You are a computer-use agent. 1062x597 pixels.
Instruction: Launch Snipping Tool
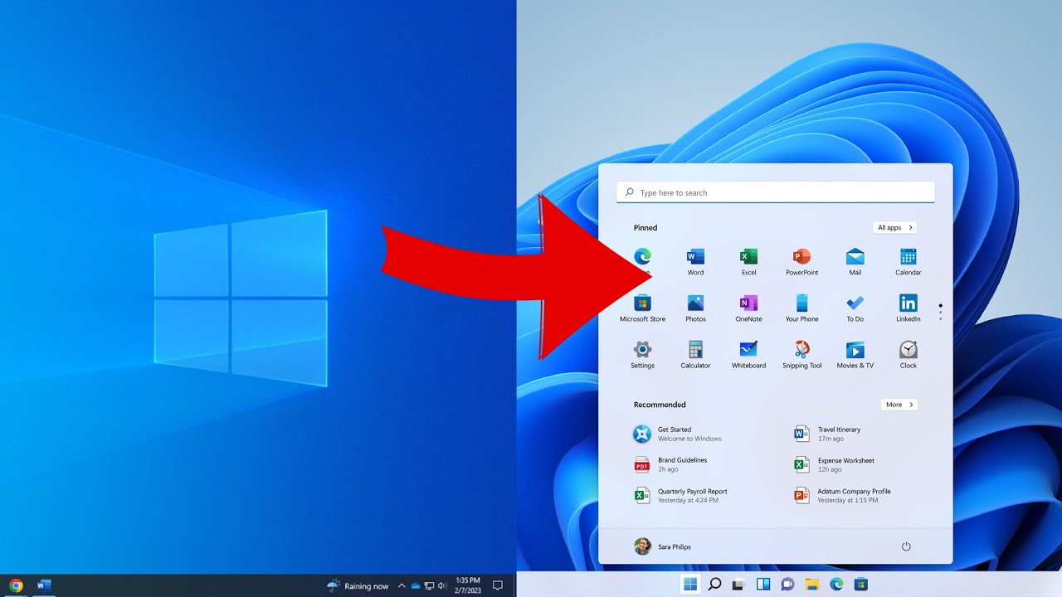[x=801, y=354]
